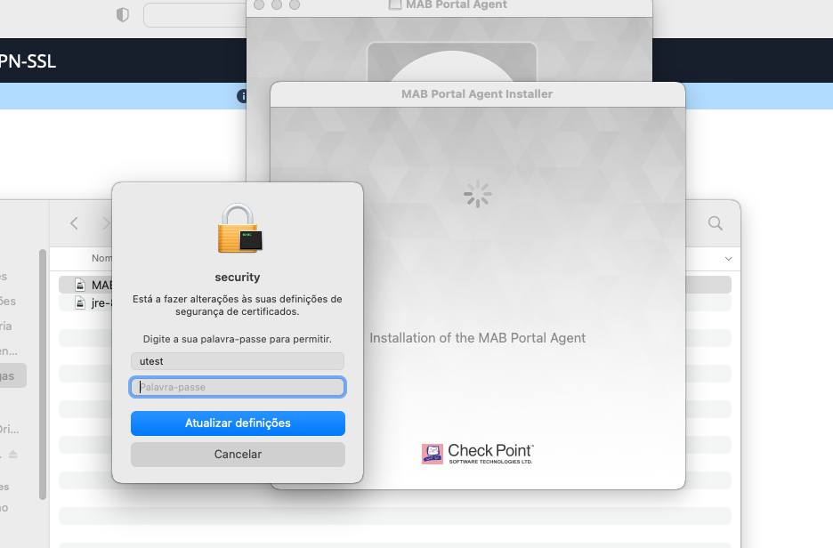Select the highlighted sidebar item ending in 'gas'
Image resolution: width=833 pixels, height=548 pixels.
coord(12,376)
